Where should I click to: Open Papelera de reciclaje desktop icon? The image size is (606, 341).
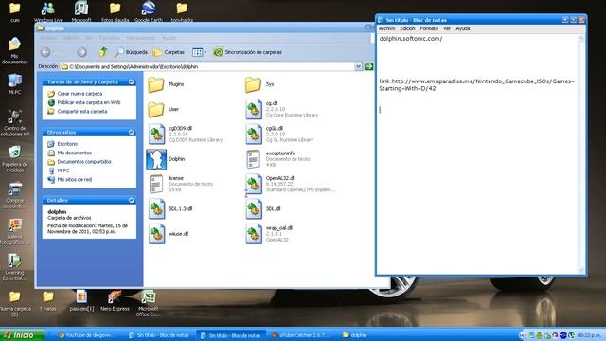(15, 159)
